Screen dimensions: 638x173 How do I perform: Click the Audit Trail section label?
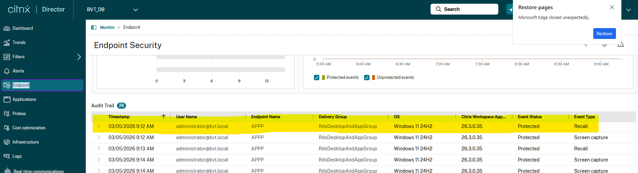pyautogui.click(x=103, y=106)
